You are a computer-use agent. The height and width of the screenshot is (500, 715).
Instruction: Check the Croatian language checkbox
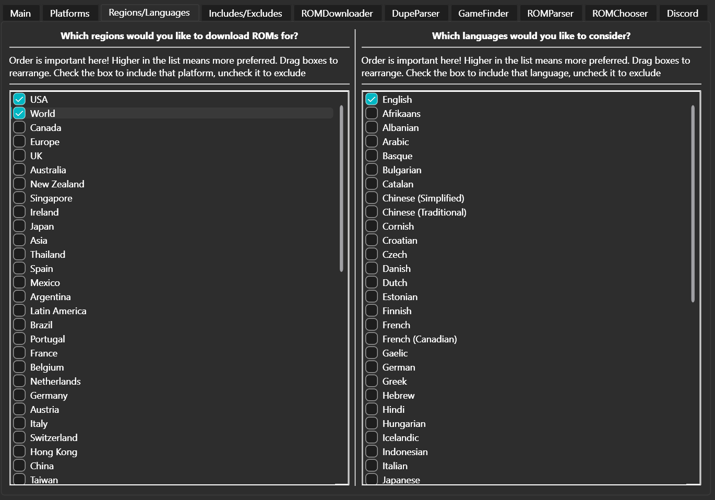click(x=372, y=240)
